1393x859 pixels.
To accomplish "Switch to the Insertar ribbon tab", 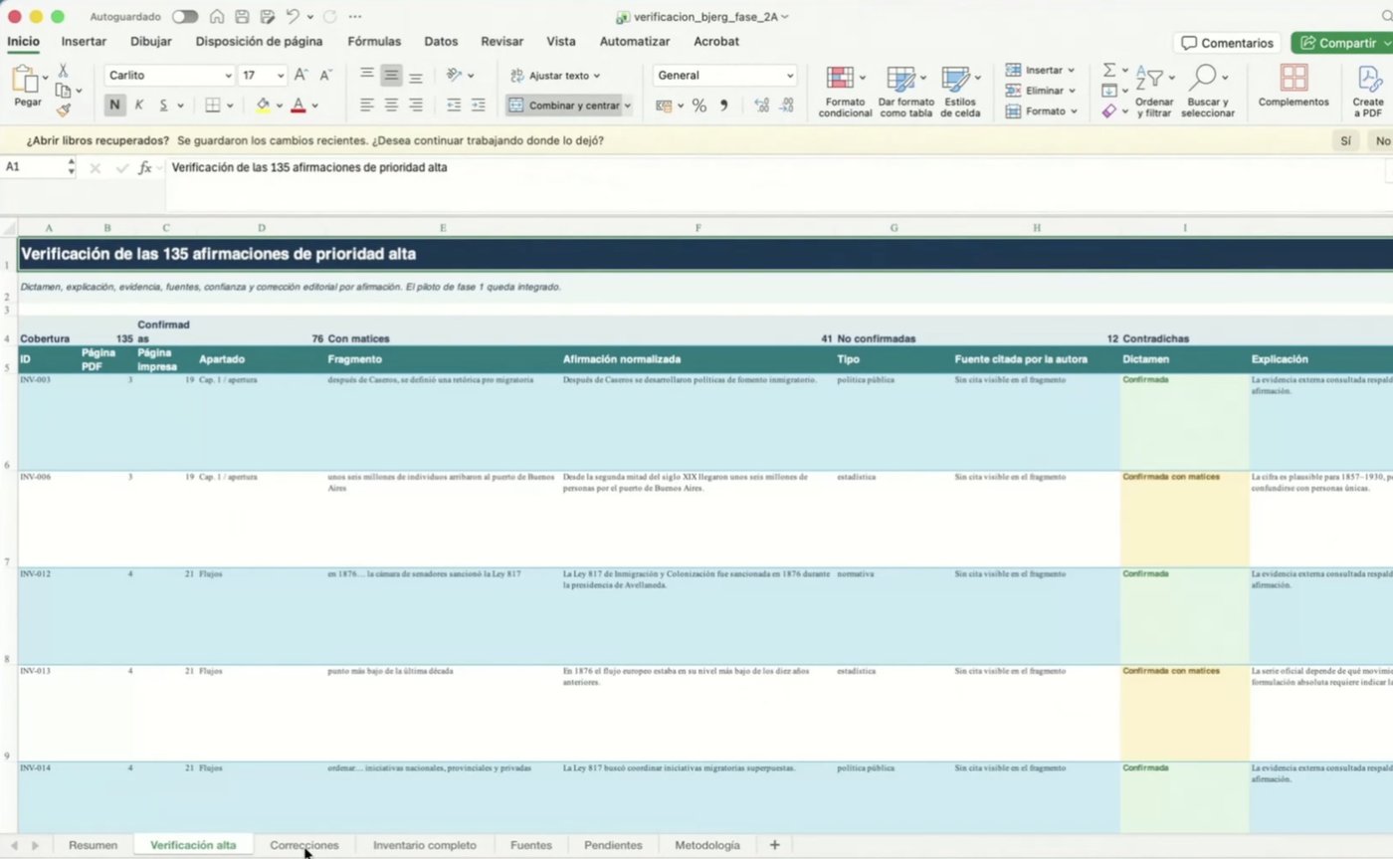I will 84,42.
